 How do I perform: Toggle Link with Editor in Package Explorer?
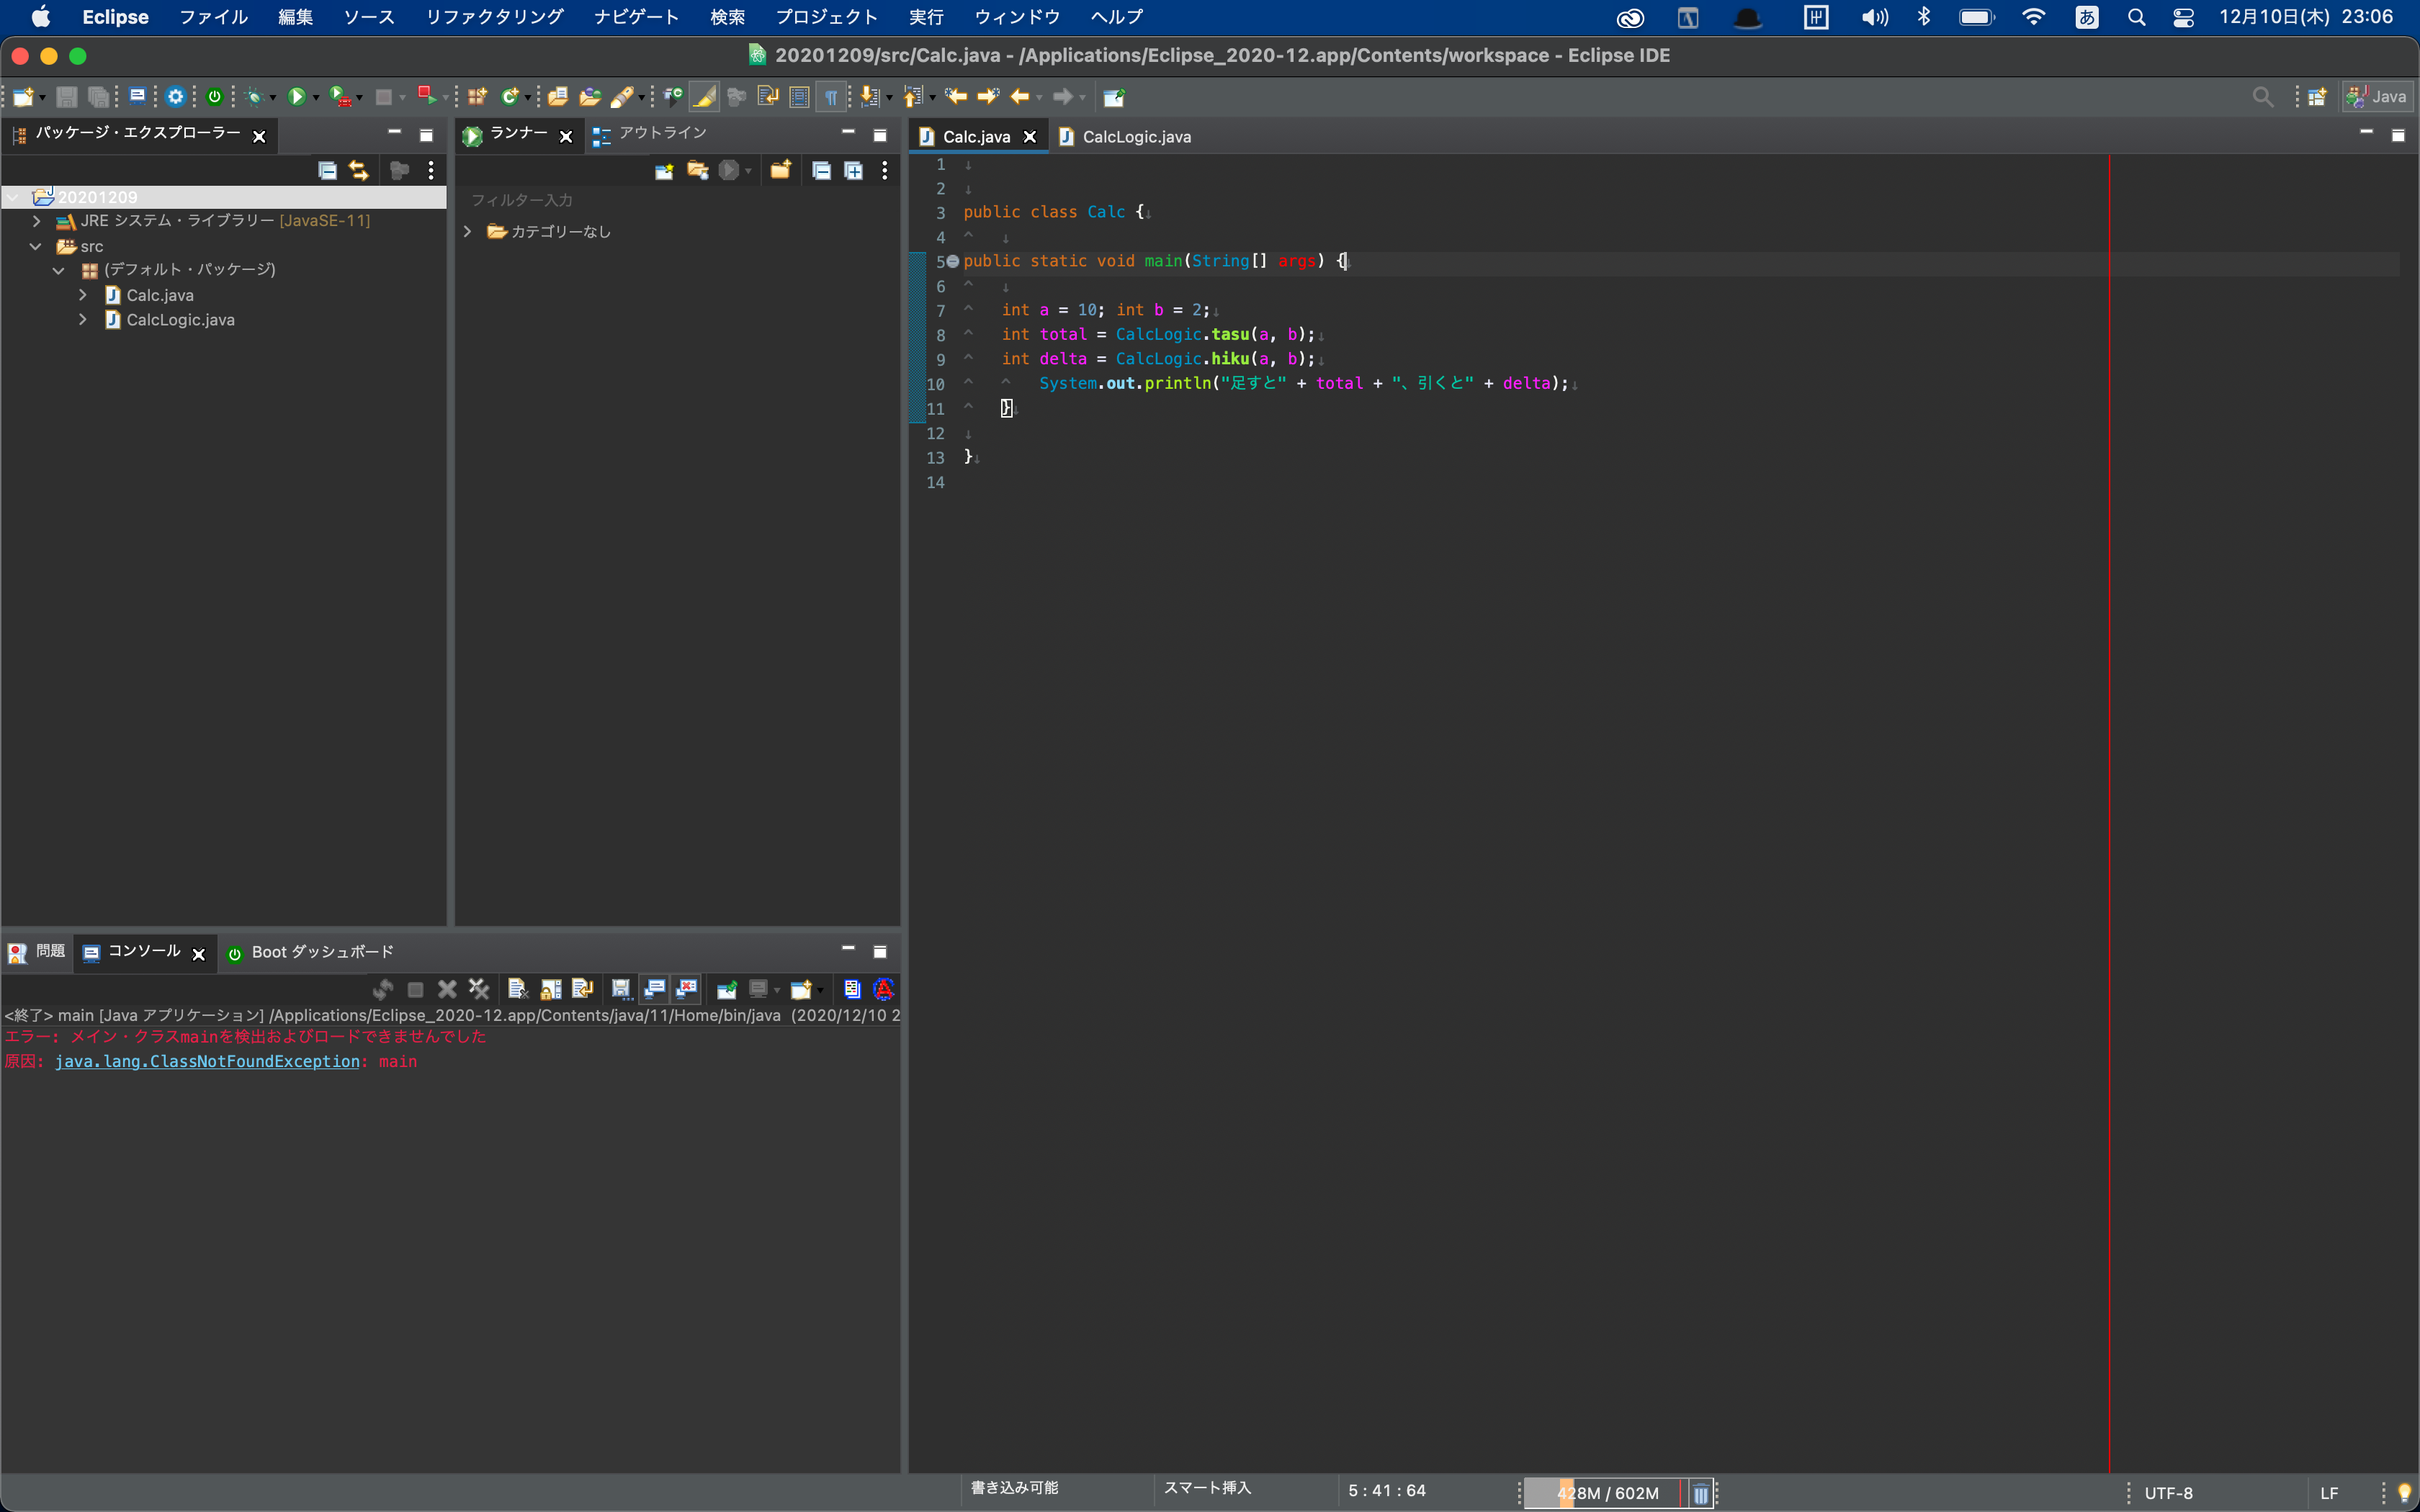[x=358, y=170]
